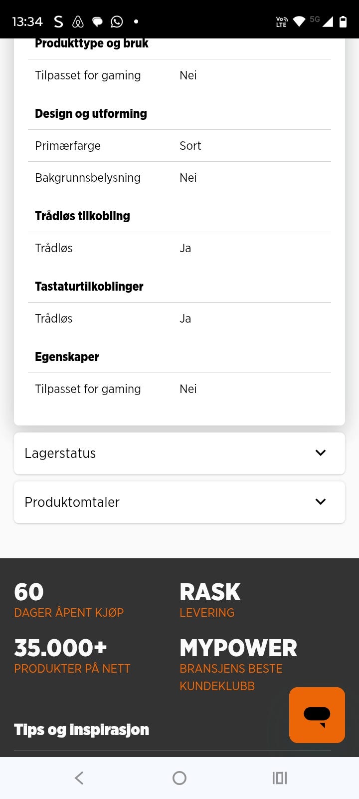Open the recent apps switcher
Viewport: 359px width, 799px height.
[279, 778]
